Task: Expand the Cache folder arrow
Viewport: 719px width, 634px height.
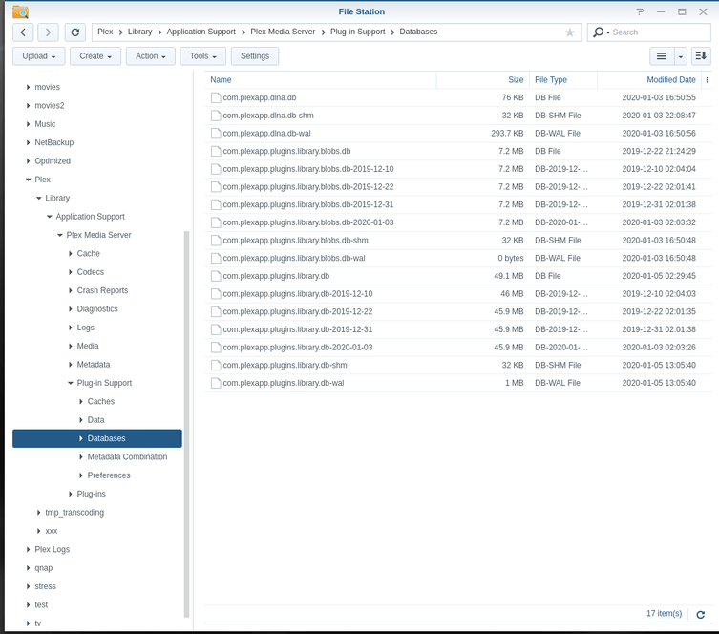Action: click(70, 254)
